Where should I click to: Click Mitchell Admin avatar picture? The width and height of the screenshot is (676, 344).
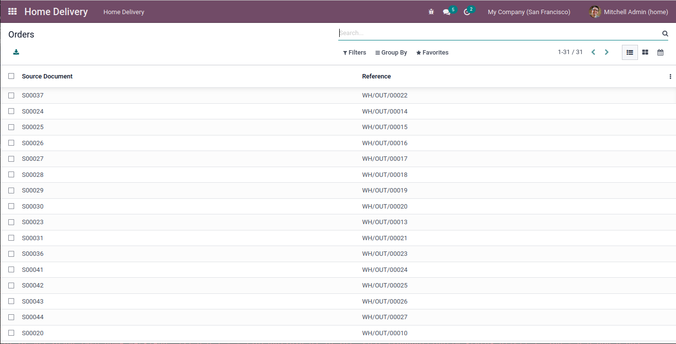tap(595, 12)
